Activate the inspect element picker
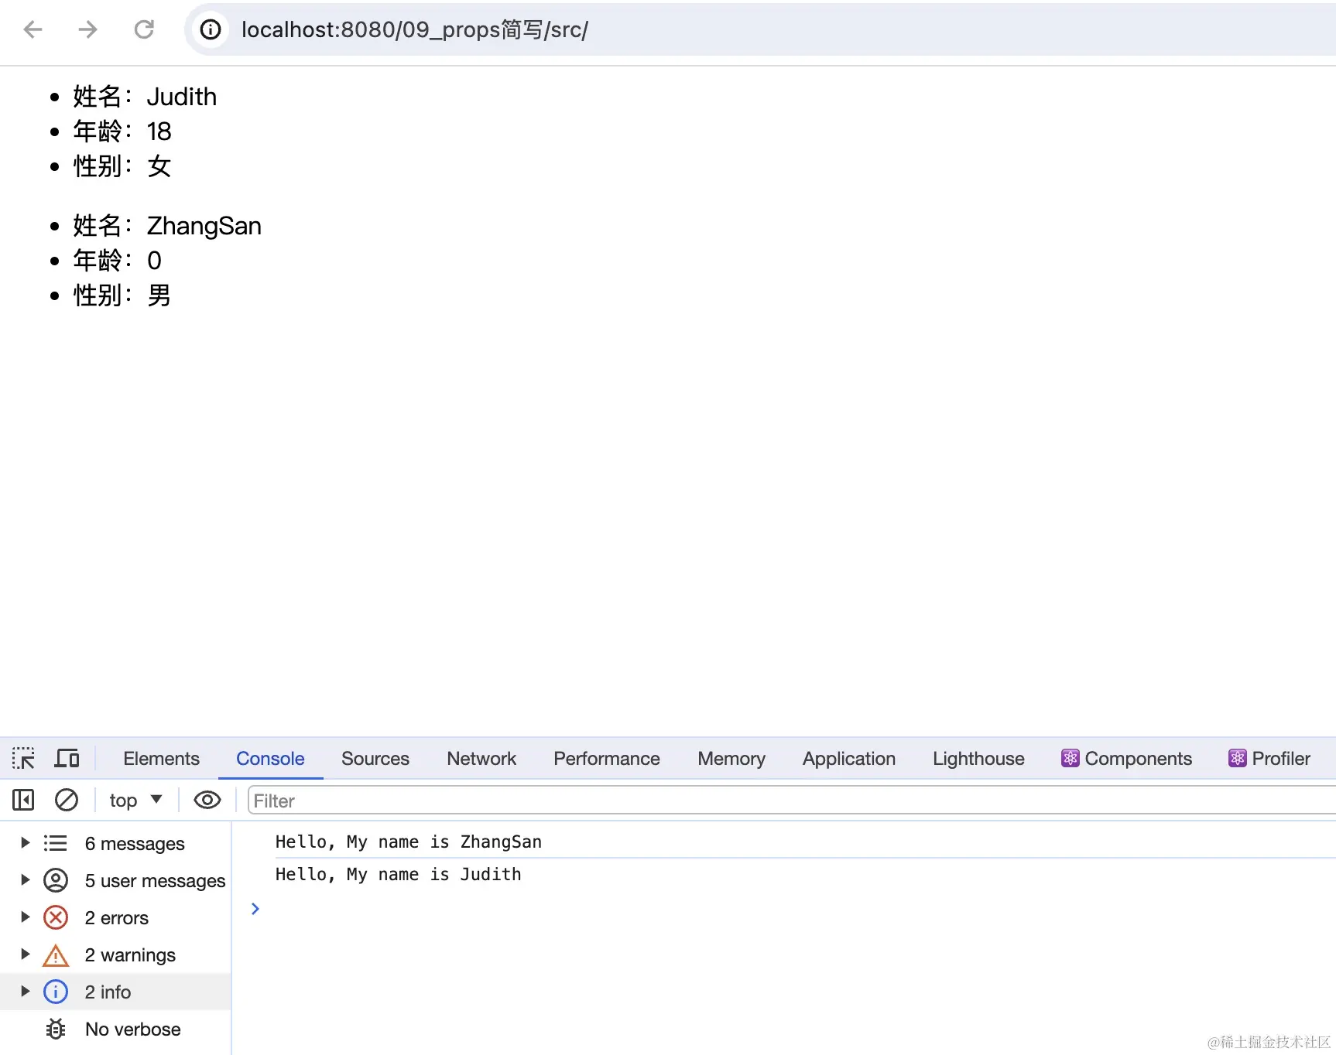This screenshot has height=1055, width=1336. [23, 758]
